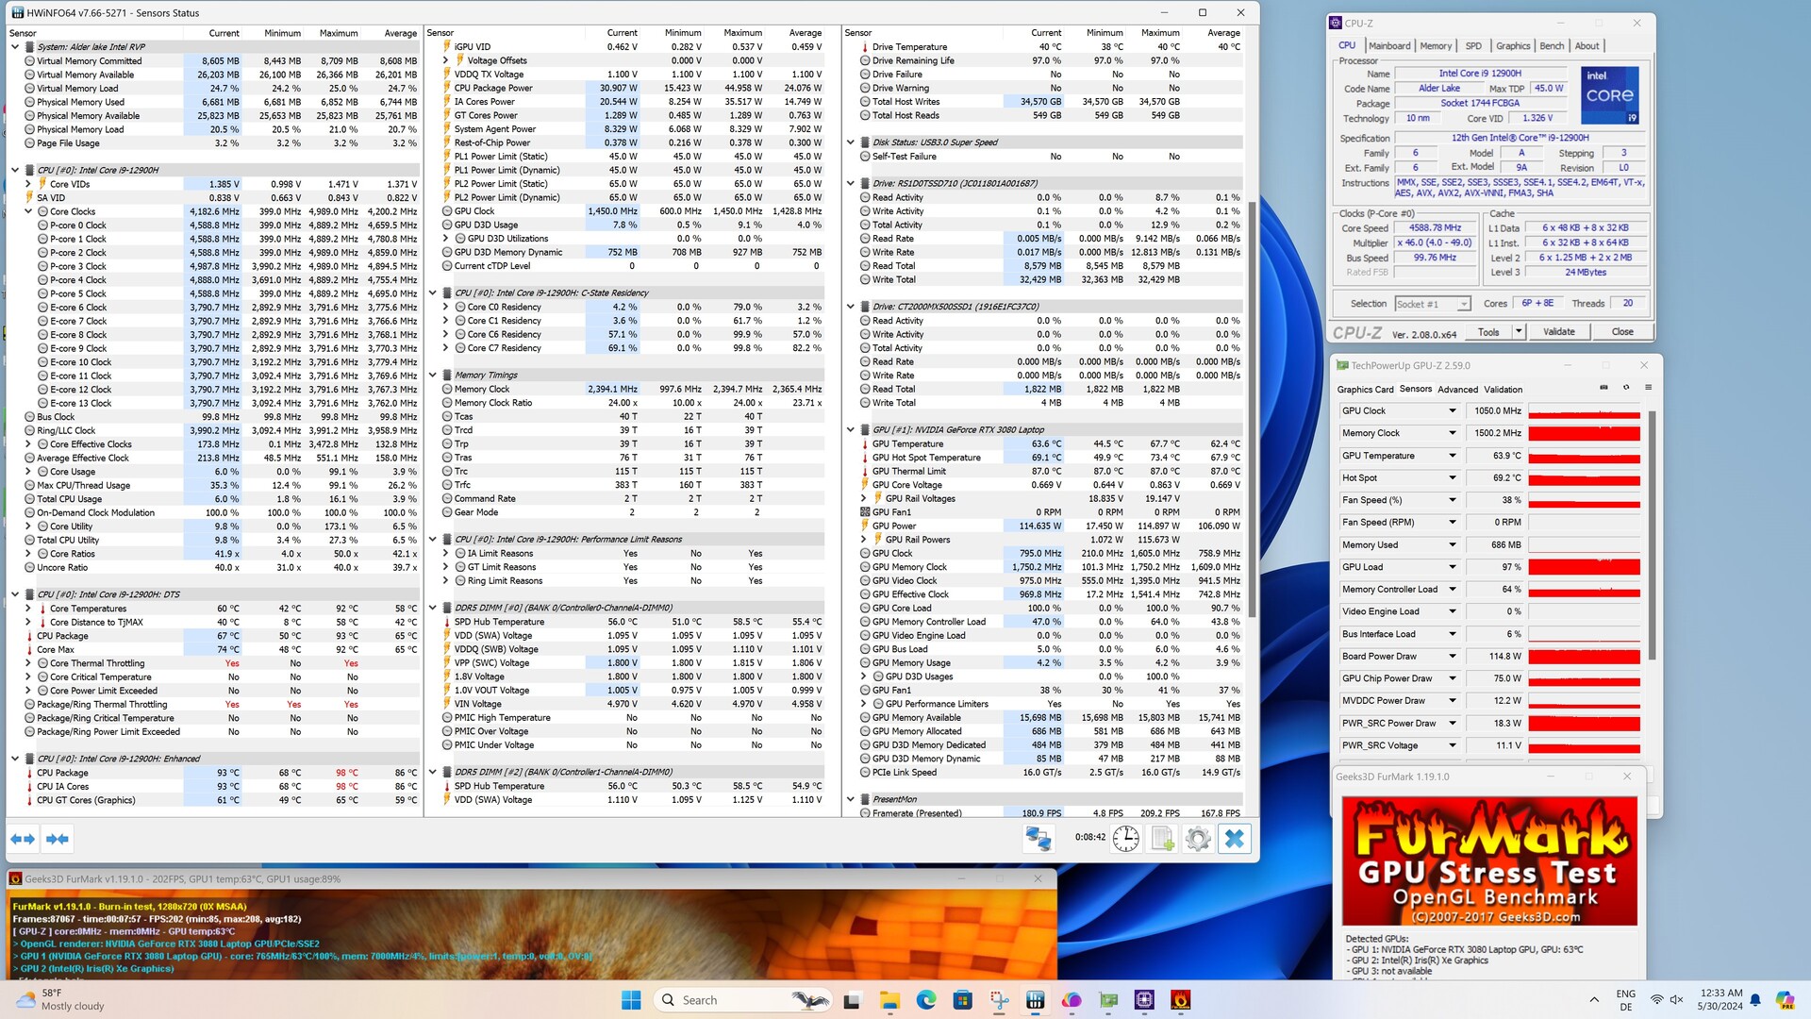The width and height of the screenshot is (1811, 1019).
Task: Switch to the Mainboard tab in CPU-Z
Action: [x=1389, y=45]
